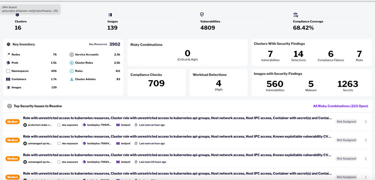Click Not Assigned button on first issue
Screen dimensions: 375x180
pos(346,122)
